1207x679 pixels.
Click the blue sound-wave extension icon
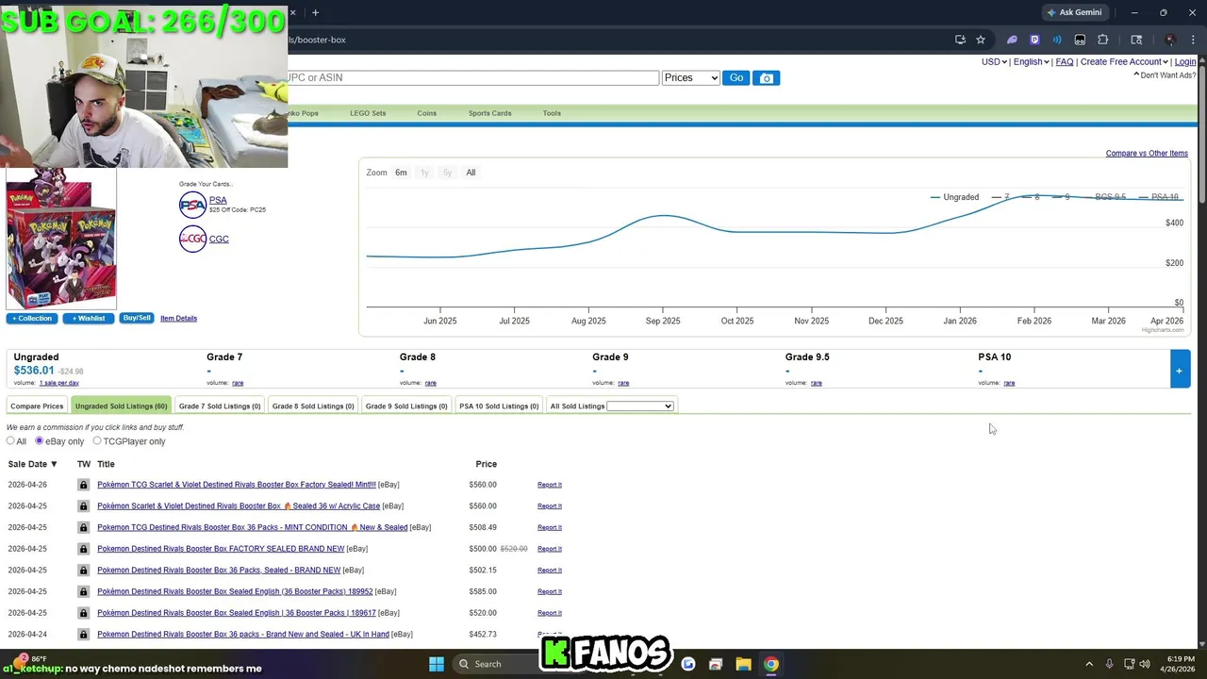click(1057, 40)
